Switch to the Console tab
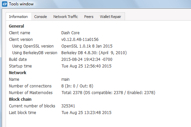Viewport: 191px width, 127px height. pos(40,17)
